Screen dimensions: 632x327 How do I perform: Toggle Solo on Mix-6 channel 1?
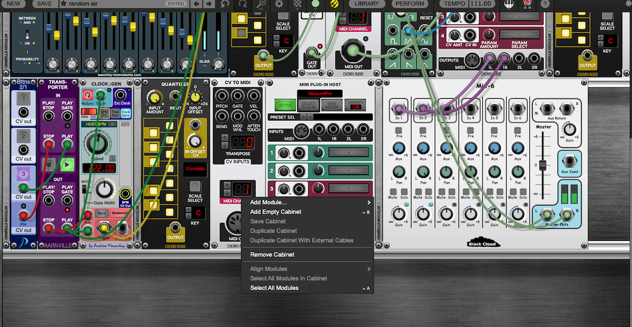coord(404,192)
